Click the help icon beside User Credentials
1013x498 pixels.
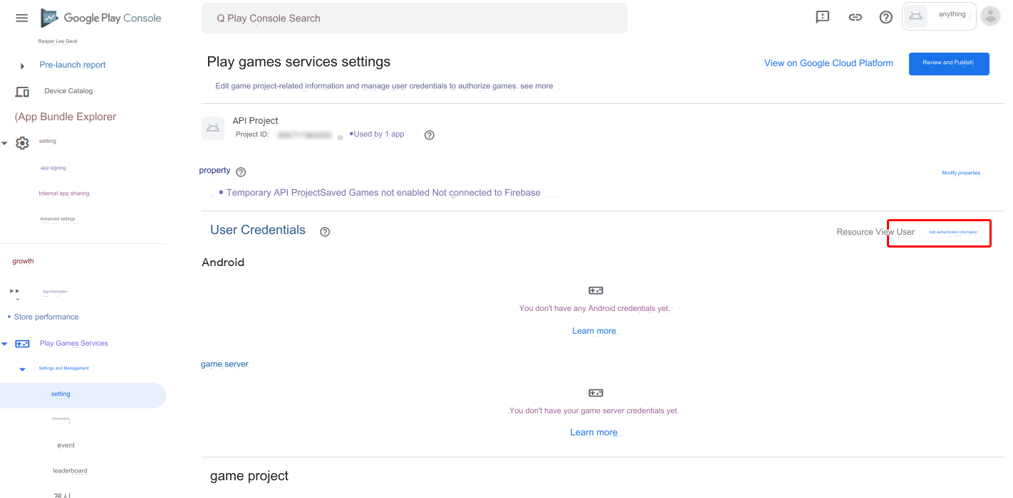click(325, 232)
